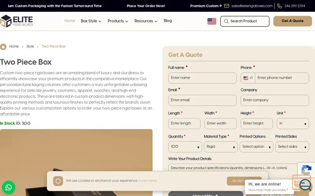Open the WhatsApp chat icon
This screenshot has height=196, width=315.
coord(8,187)
